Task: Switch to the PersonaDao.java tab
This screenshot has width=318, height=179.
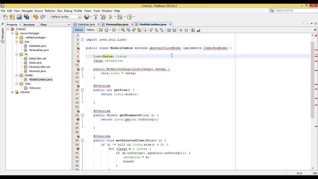Action: click(117, 24)
